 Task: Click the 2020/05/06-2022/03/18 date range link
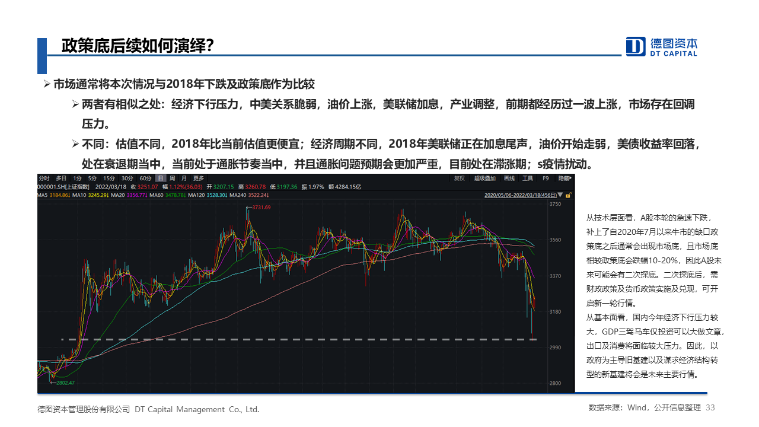(x=521, y=195)
